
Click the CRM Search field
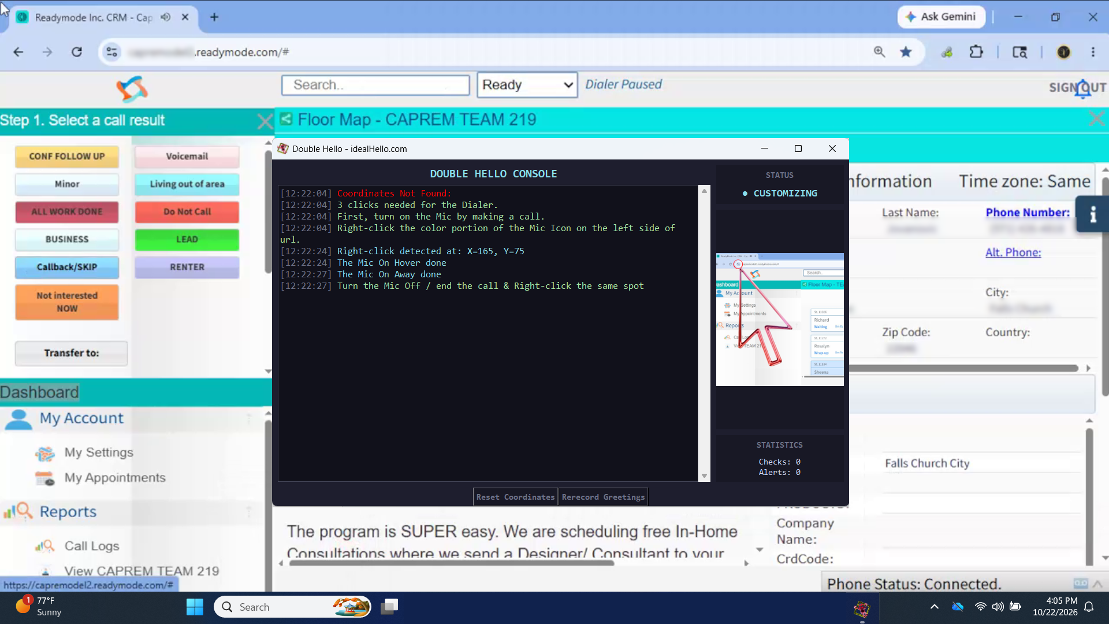[375, 85]
